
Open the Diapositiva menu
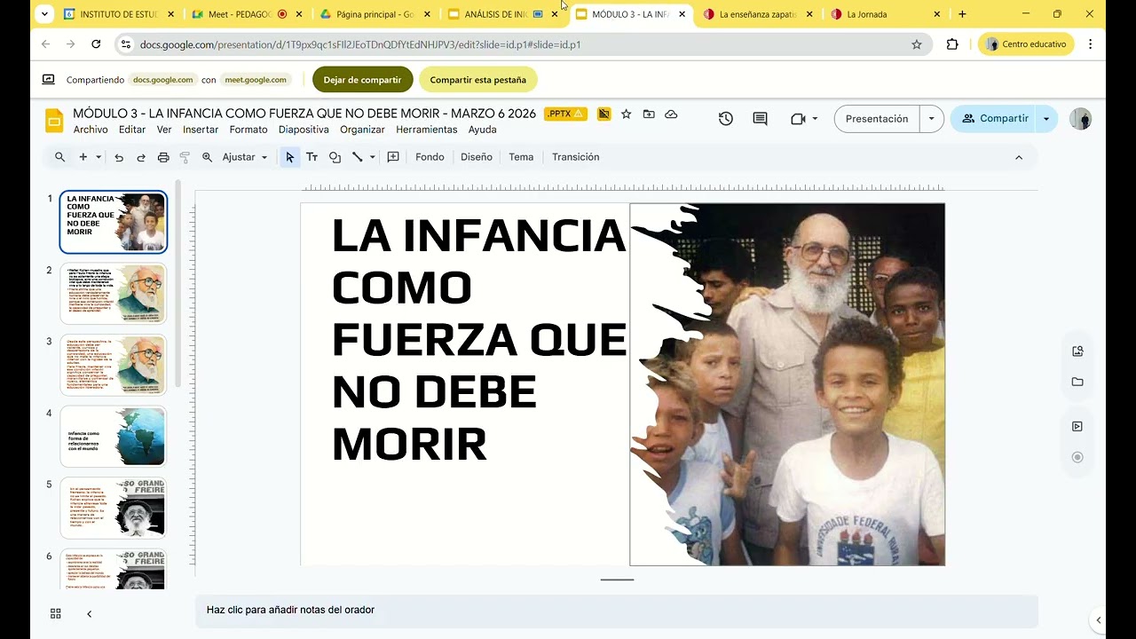(x=304, y=130)
